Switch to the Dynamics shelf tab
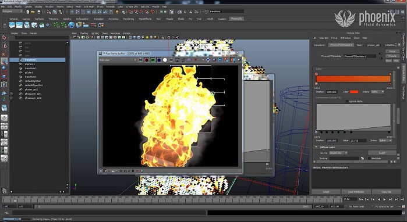Viewport: 407px width, 222px height. 114,19
